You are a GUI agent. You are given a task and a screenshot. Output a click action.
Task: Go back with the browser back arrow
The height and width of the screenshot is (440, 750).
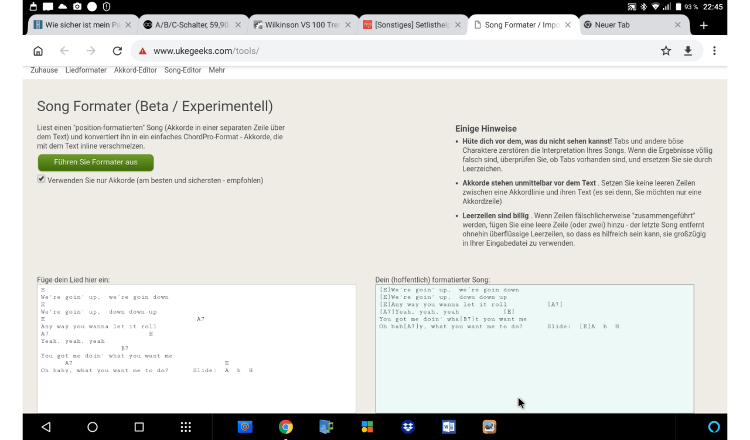tap(64, 51)
